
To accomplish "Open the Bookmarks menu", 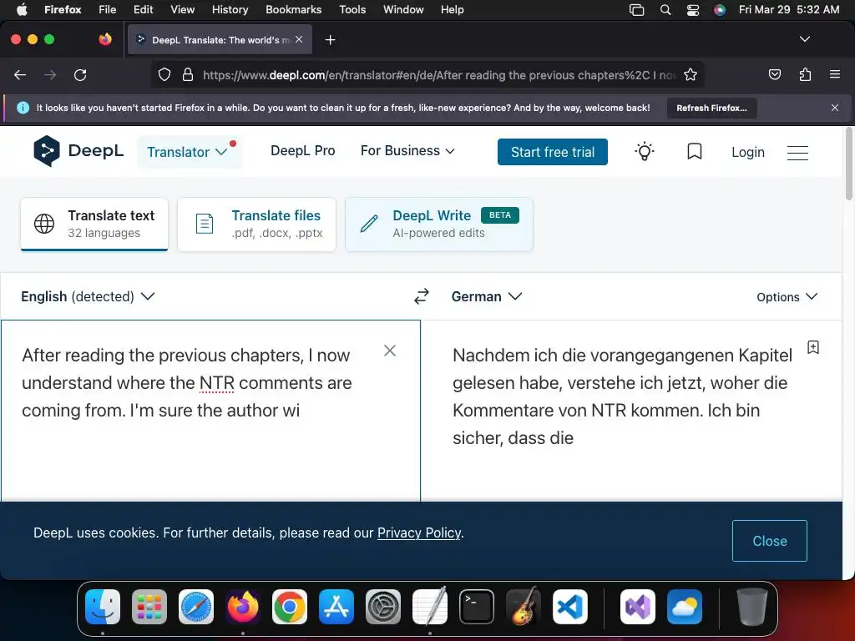I will pyautogui.click(x=293, y=10).
